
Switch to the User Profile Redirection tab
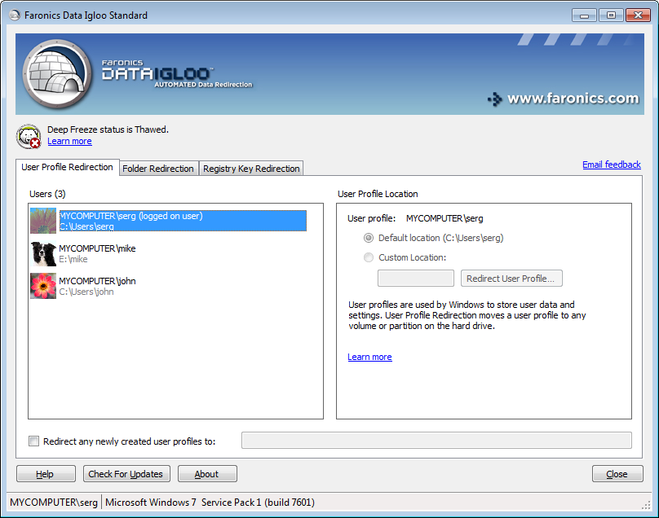pos(67,167)
